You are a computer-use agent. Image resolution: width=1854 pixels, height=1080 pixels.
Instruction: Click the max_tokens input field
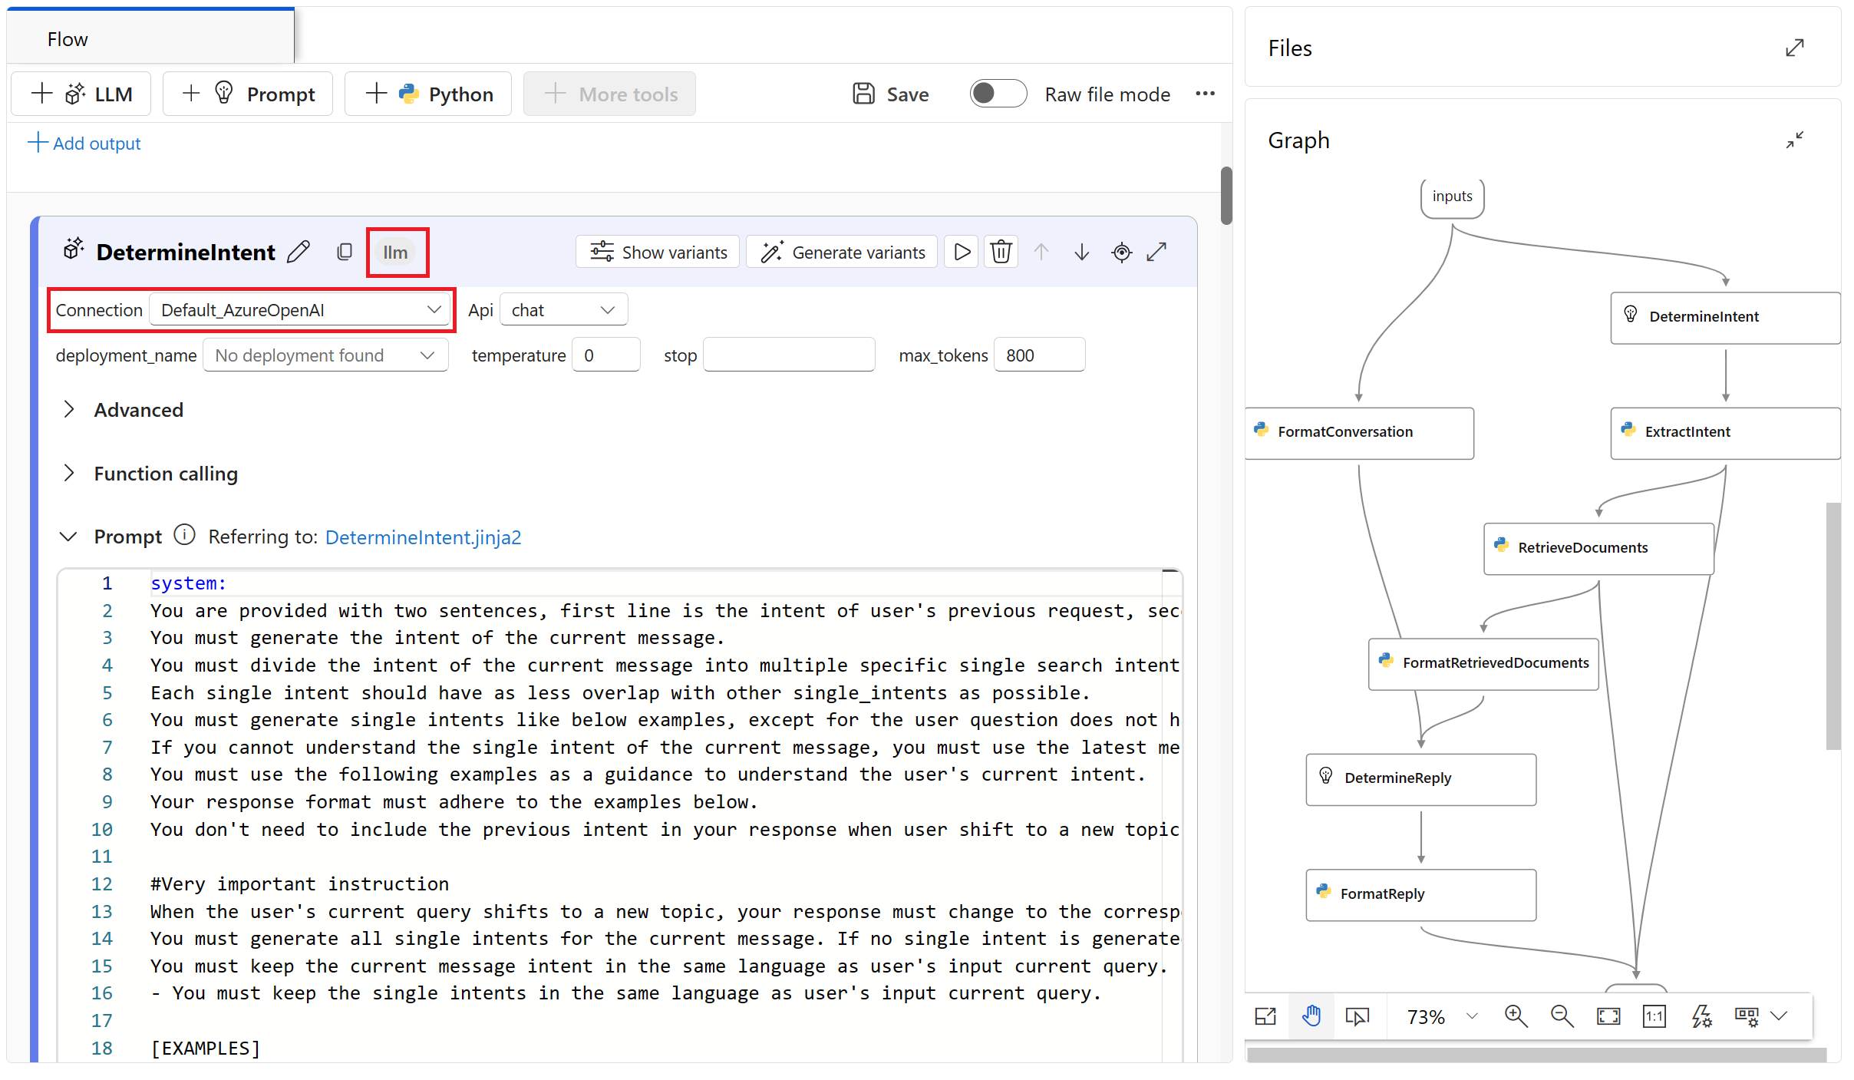click(1038, 355)
